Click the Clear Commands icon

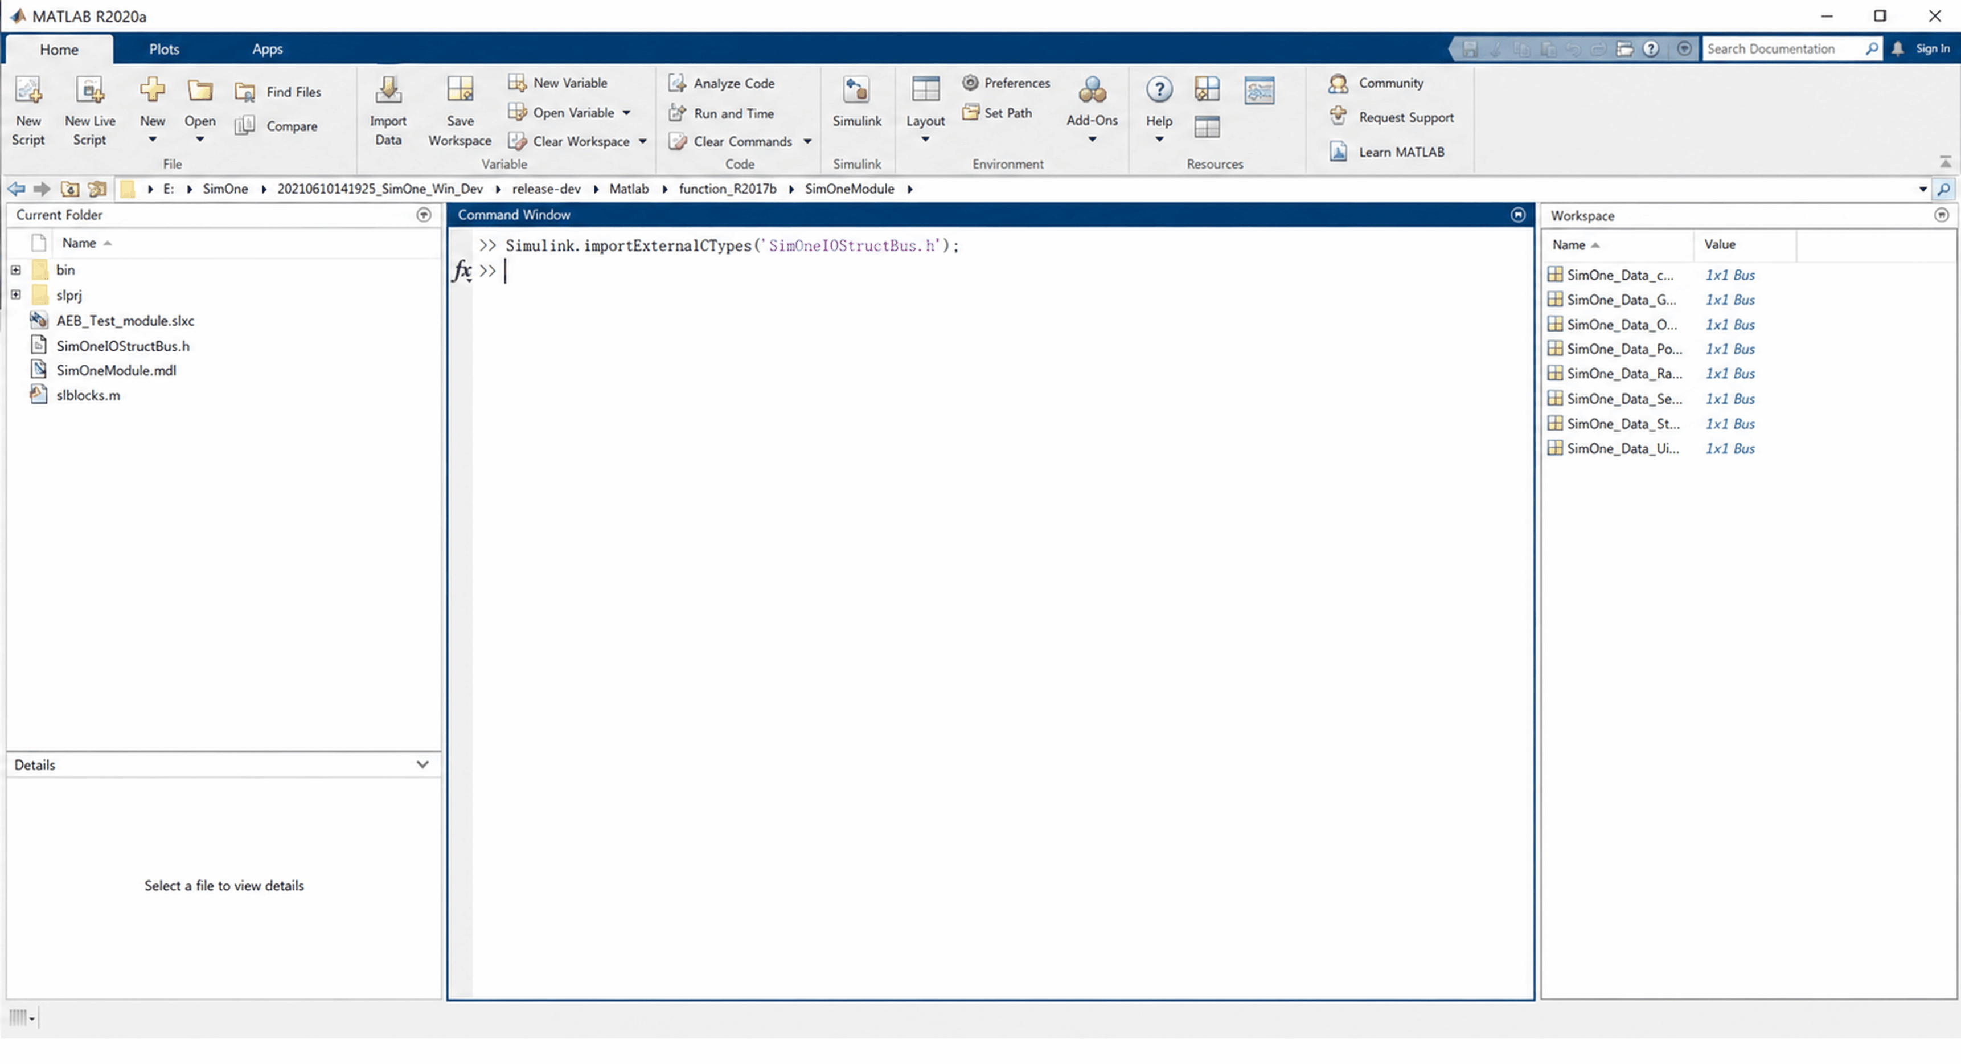tap(678, 142)
